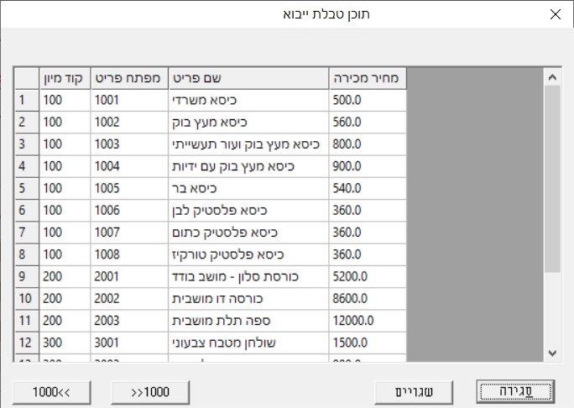Click price cell 560.0
This screenshot has height=408, width=574.
[368, 123]
